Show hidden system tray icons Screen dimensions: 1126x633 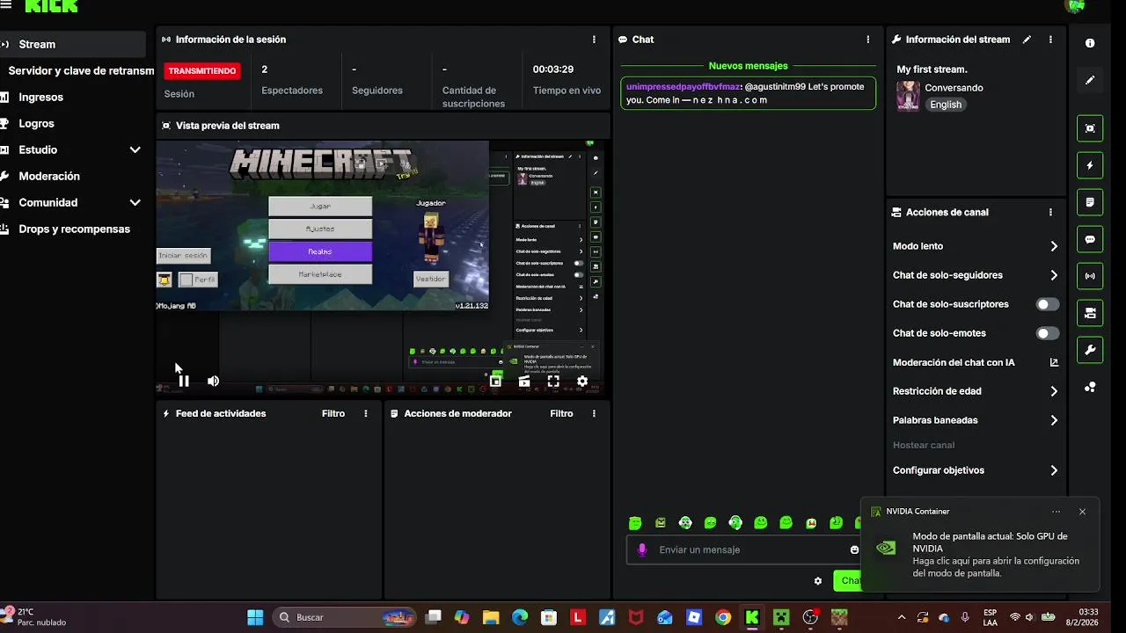coord(901,617)
